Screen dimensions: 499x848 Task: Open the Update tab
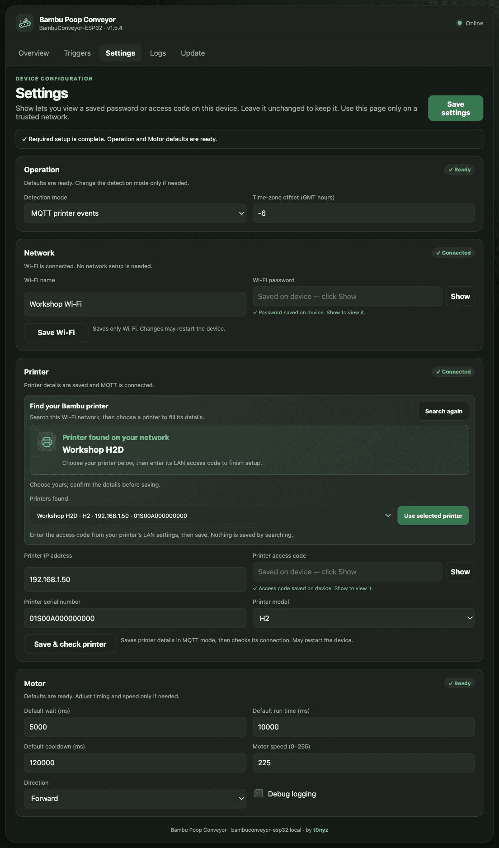point(193,53)
